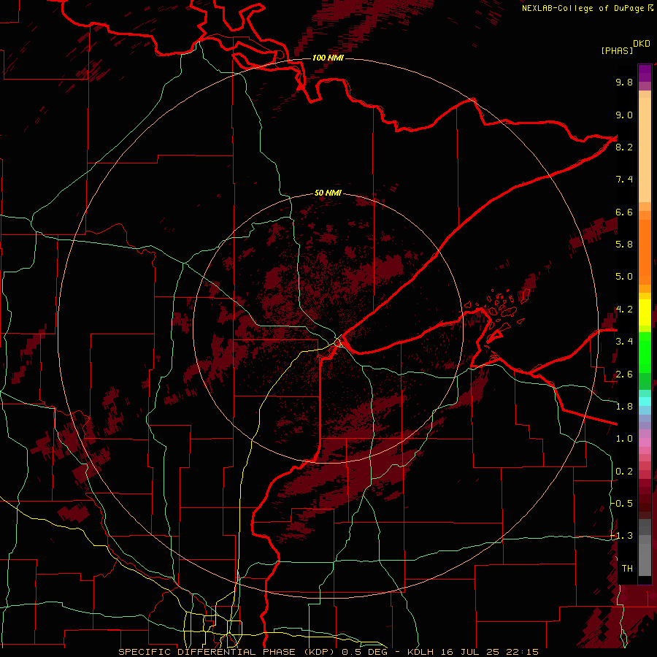
Task: Pick the cyan color bar segment
Action: 645,401
